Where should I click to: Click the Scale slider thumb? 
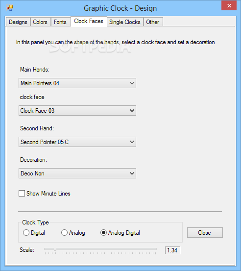55,249
